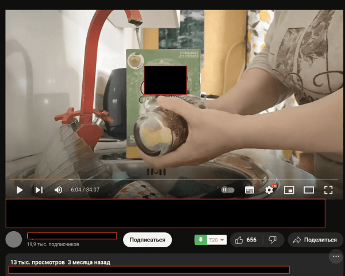The height and width of the screenshot is (276, 345).
Task: Toggle the autoplay switch
Action: [x=228, y=190]
